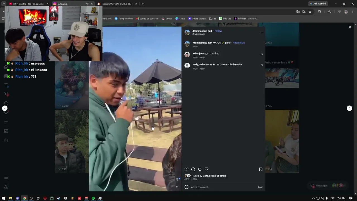Viewport: 357px width, 201px height.
Task: Open the Create plus icon in the sidebar
Action: (6, 122)
